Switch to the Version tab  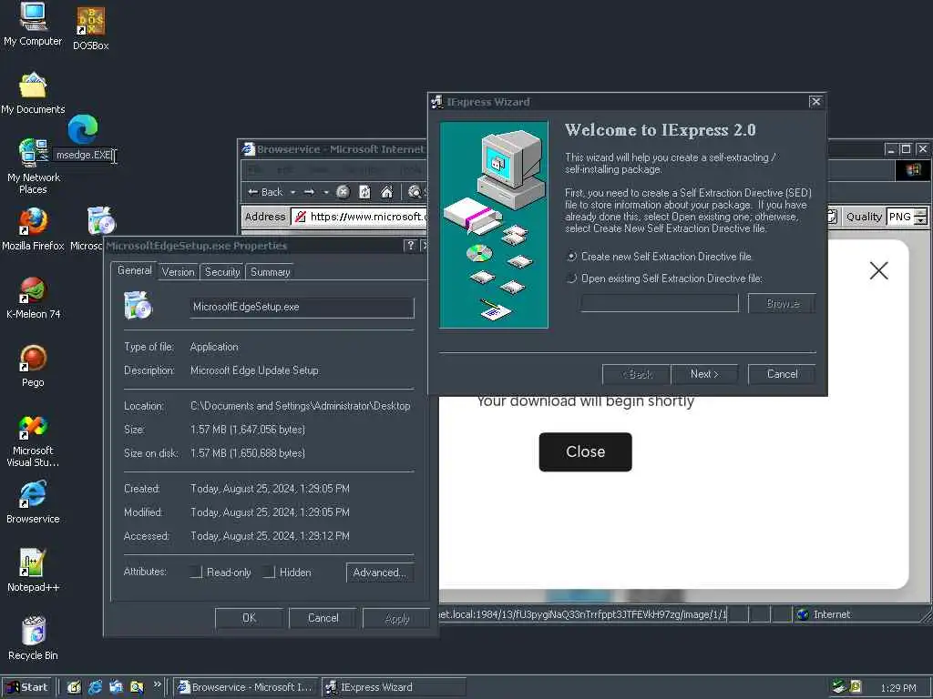178,271
